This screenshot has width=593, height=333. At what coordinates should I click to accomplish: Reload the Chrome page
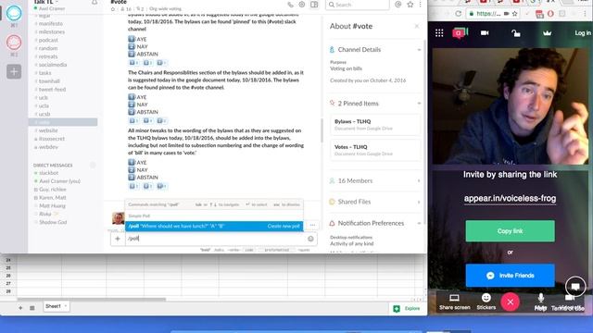(x=459, y=14)
